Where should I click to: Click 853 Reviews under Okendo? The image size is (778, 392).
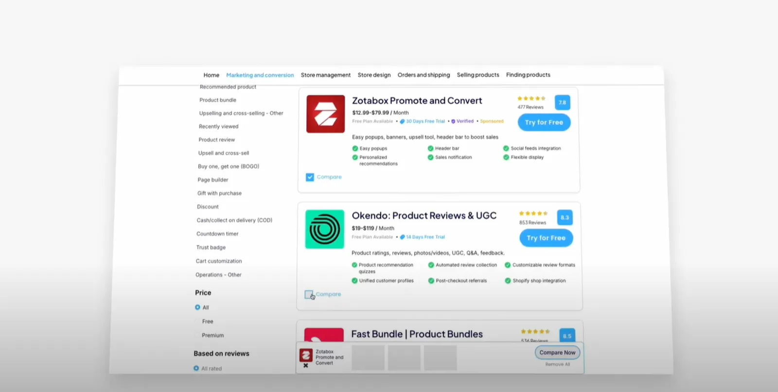tap(532, 222)
